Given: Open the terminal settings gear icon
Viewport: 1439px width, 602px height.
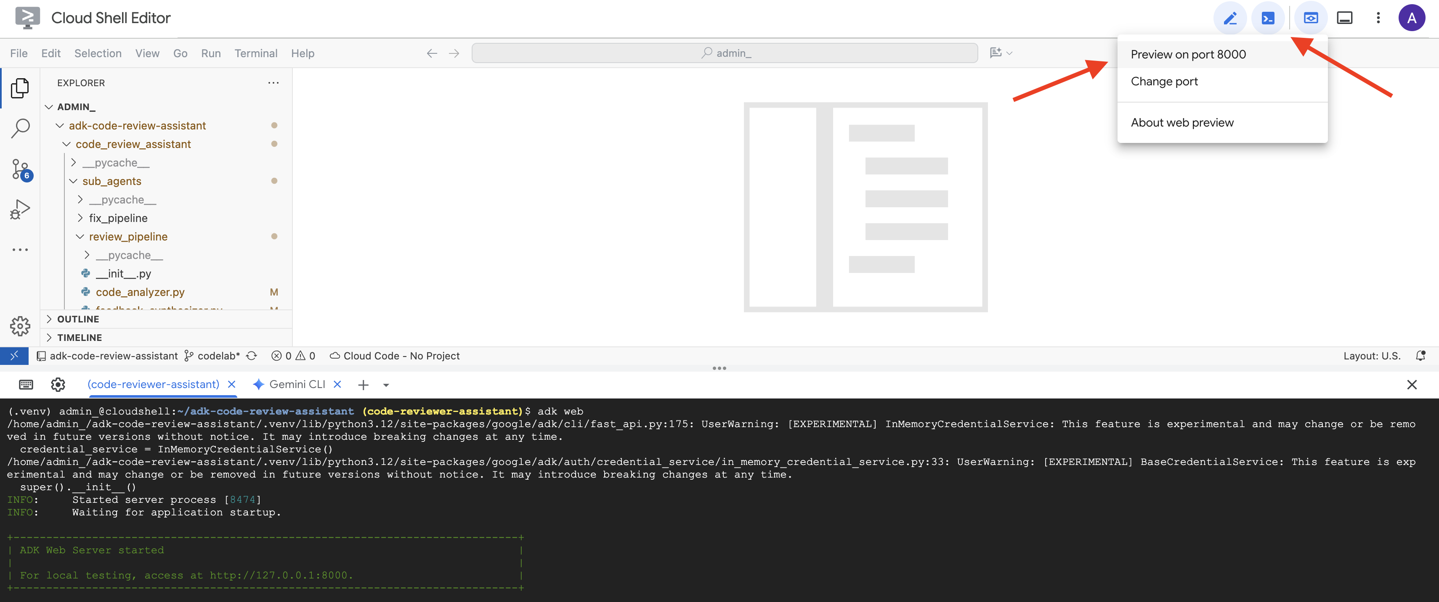Looking at the screenshot, I should [58, 384].
